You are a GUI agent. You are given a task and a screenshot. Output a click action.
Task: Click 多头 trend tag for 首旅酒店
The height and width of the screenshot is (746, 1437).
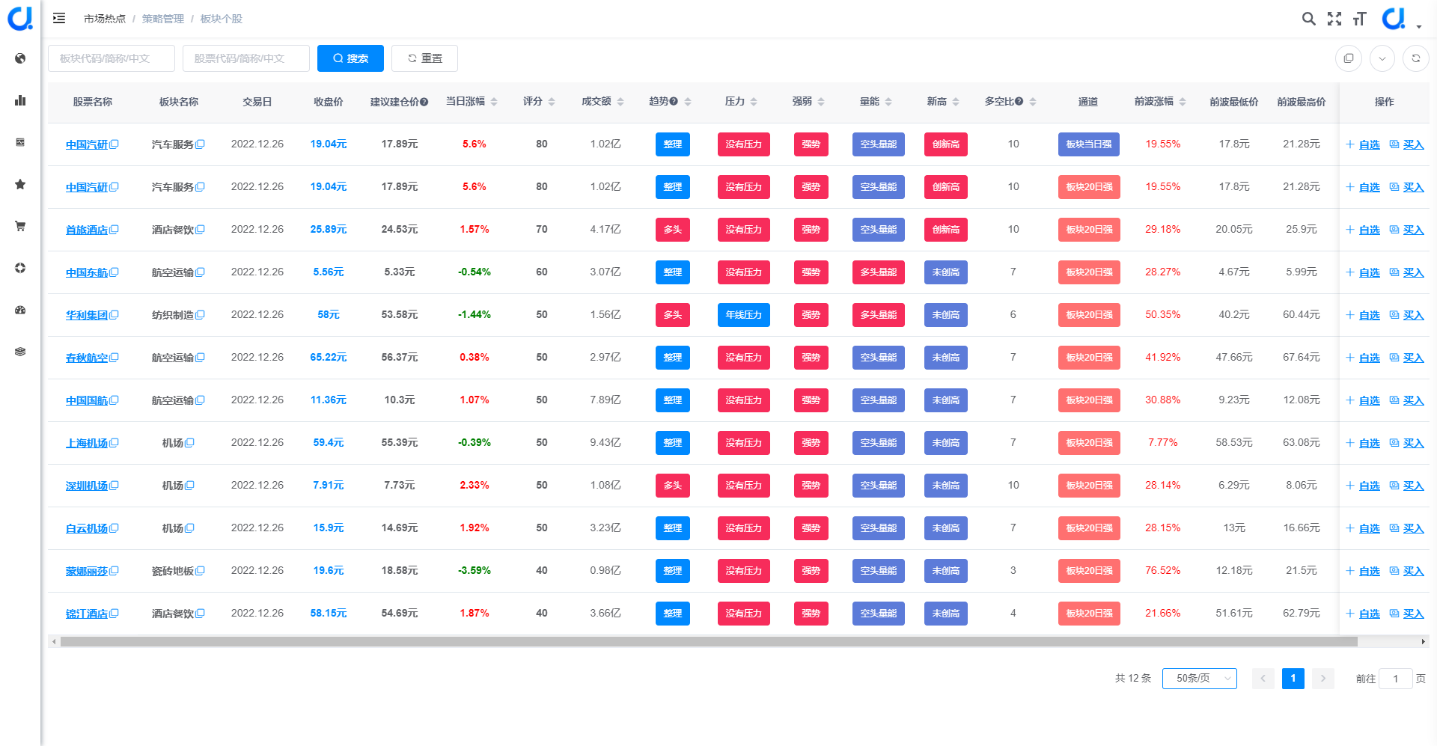pos(672,230)
